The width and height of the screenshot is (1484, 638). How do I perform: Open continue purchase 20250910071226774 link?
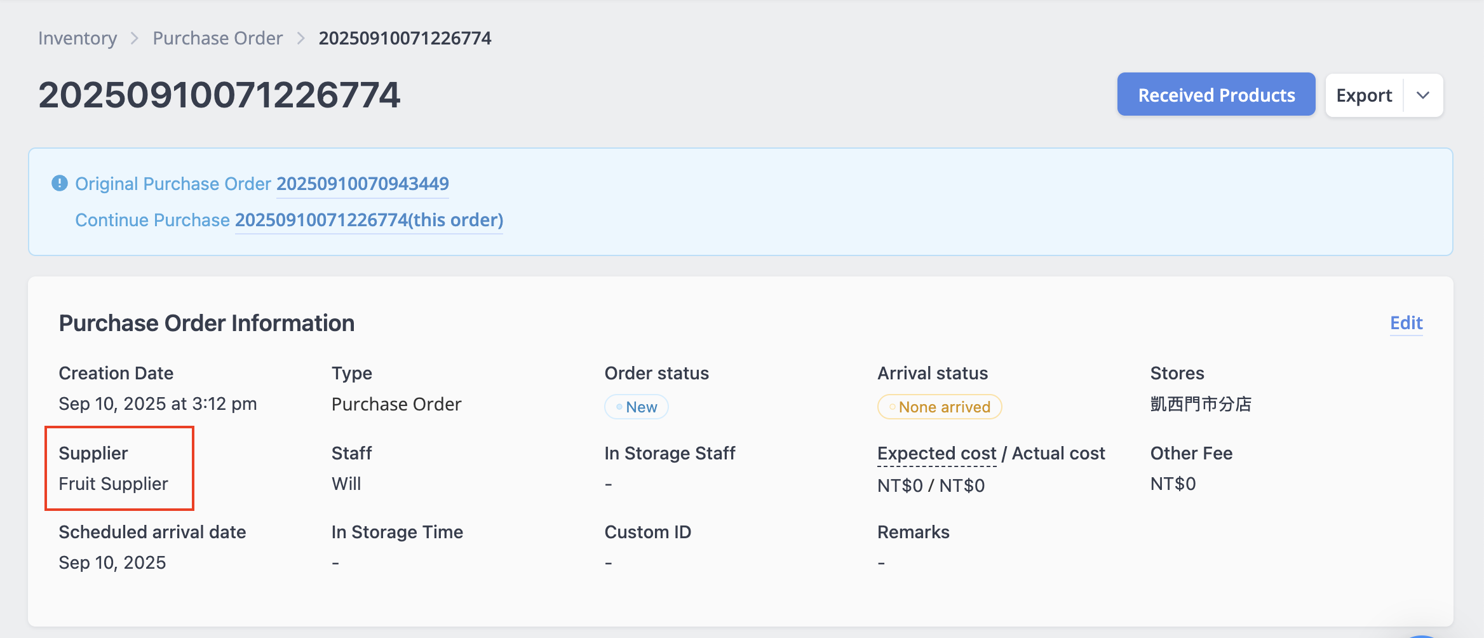point(369,220)
